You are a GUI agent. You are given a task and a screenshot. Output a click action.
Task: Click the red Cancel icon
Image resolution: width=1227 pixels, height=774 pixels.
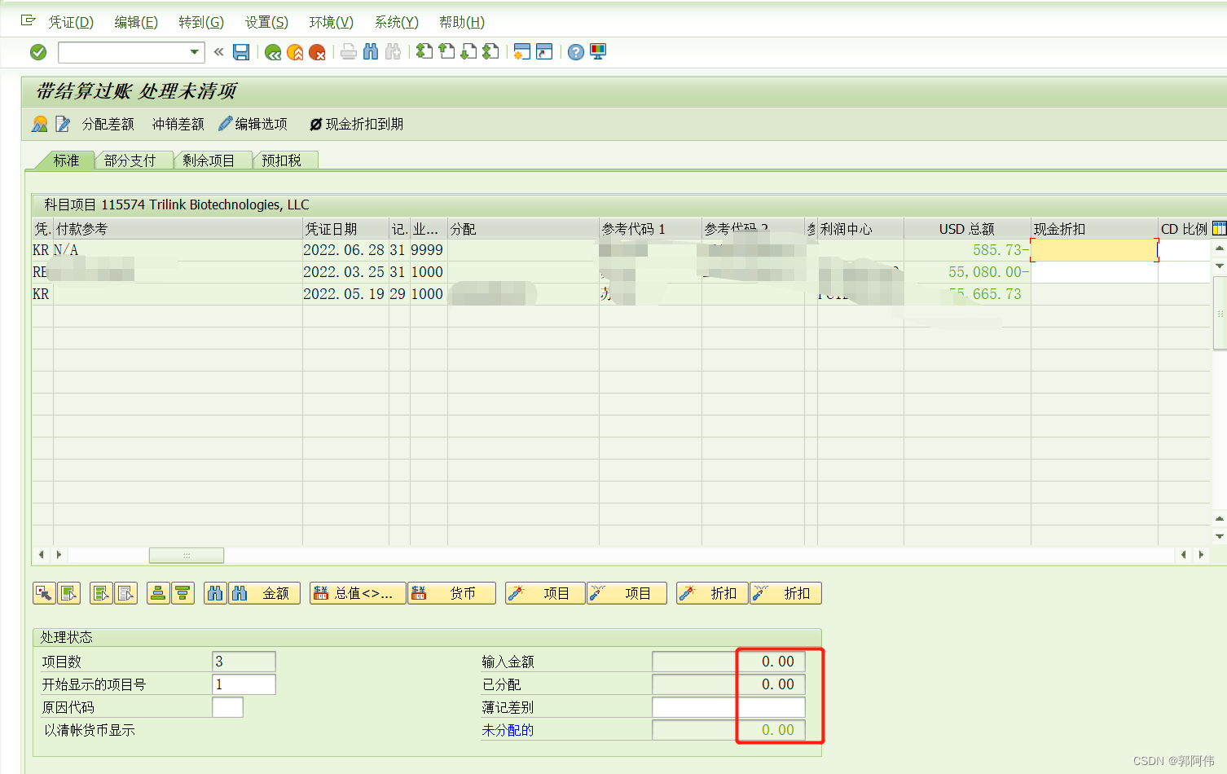[x=317, y=52]
